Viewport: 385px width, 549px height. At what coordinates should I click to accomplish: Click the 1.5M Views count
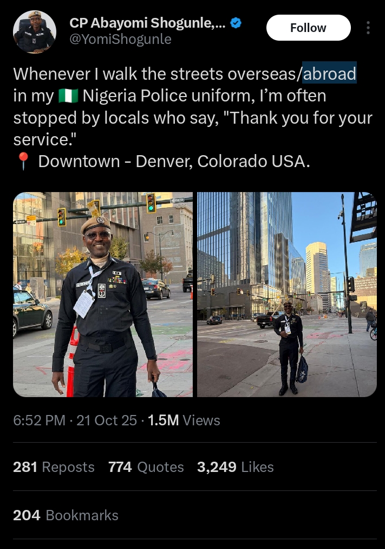[184, 420]
